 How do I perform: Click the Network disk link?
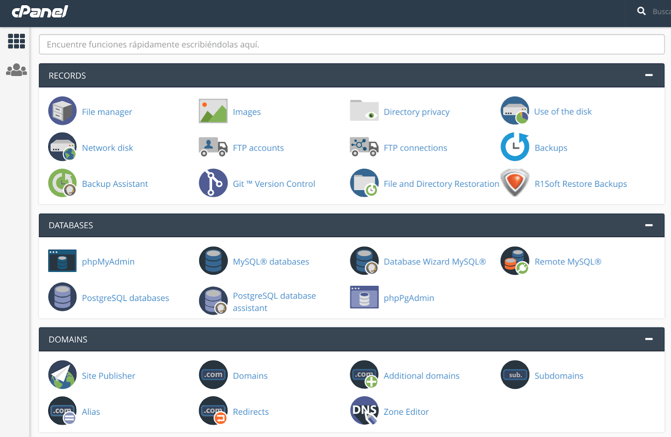(x=107, y=148)
